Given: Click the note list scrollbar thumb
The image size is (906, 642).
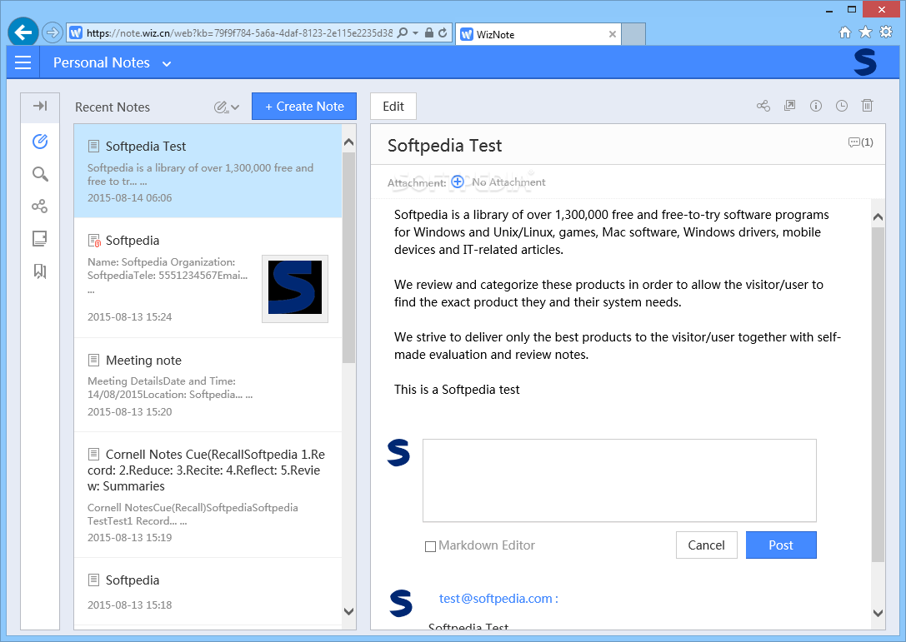Looking at the screenshot, I should coord(348,257).
